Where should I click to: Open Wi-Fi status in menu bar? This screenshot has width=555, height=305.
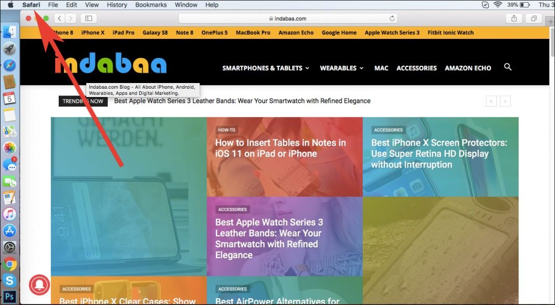[x=498, y=5]
